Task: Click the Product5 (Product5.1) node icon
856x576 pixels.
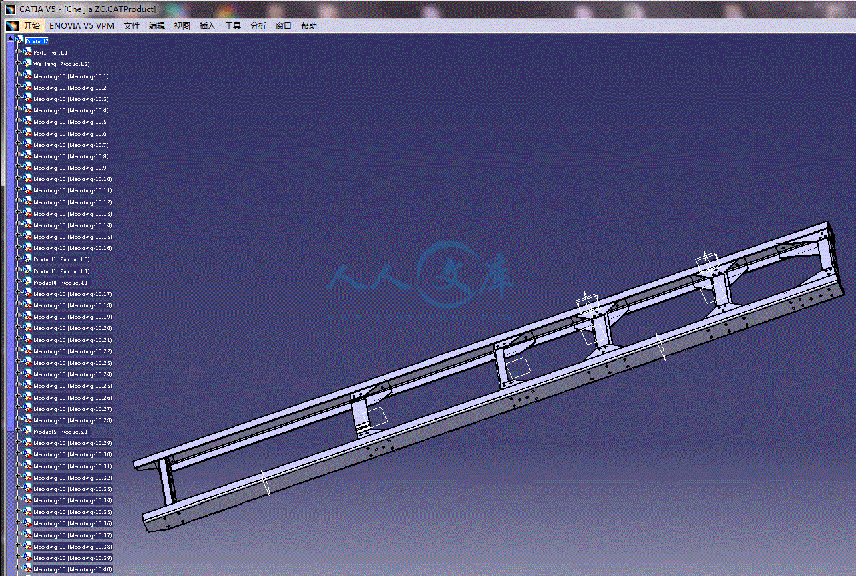Action: pyautogui.click(x=28, y=431)
